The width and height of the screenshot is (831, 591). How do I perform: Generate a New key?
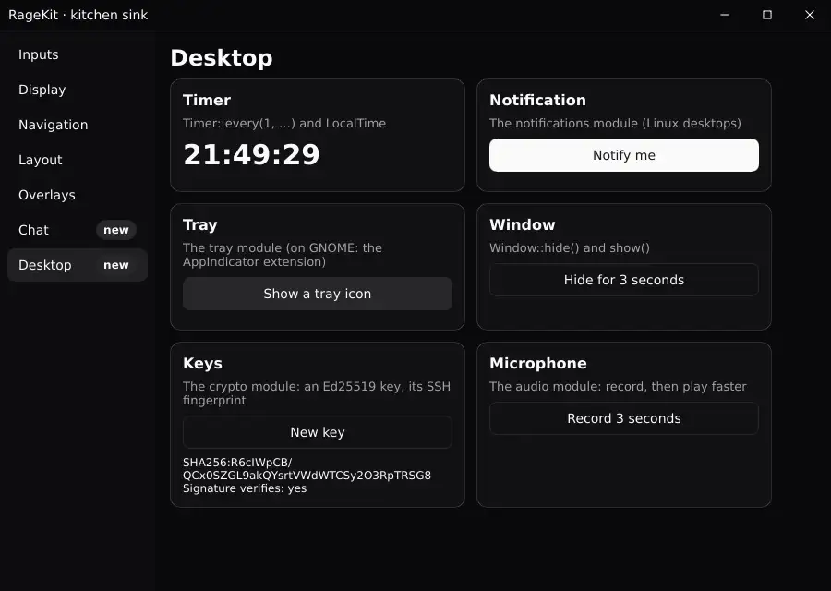[x=318, y=432]
